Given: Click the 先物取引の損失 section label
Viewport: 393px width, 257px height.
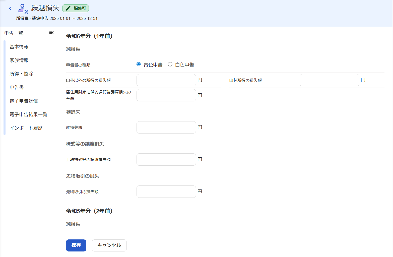Looking at the screenshot, I should point(83,176).
